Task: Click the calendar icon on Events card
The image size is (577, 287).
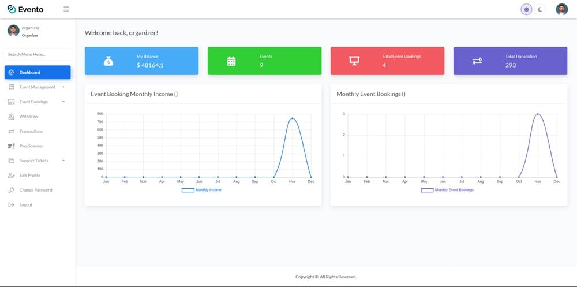Action: 231,61
